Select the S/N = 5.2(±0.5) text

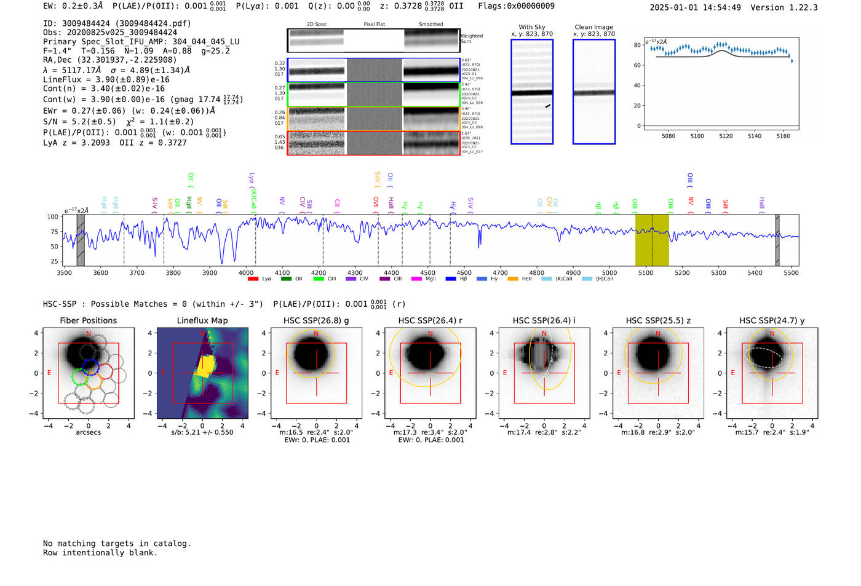[79, 121]
